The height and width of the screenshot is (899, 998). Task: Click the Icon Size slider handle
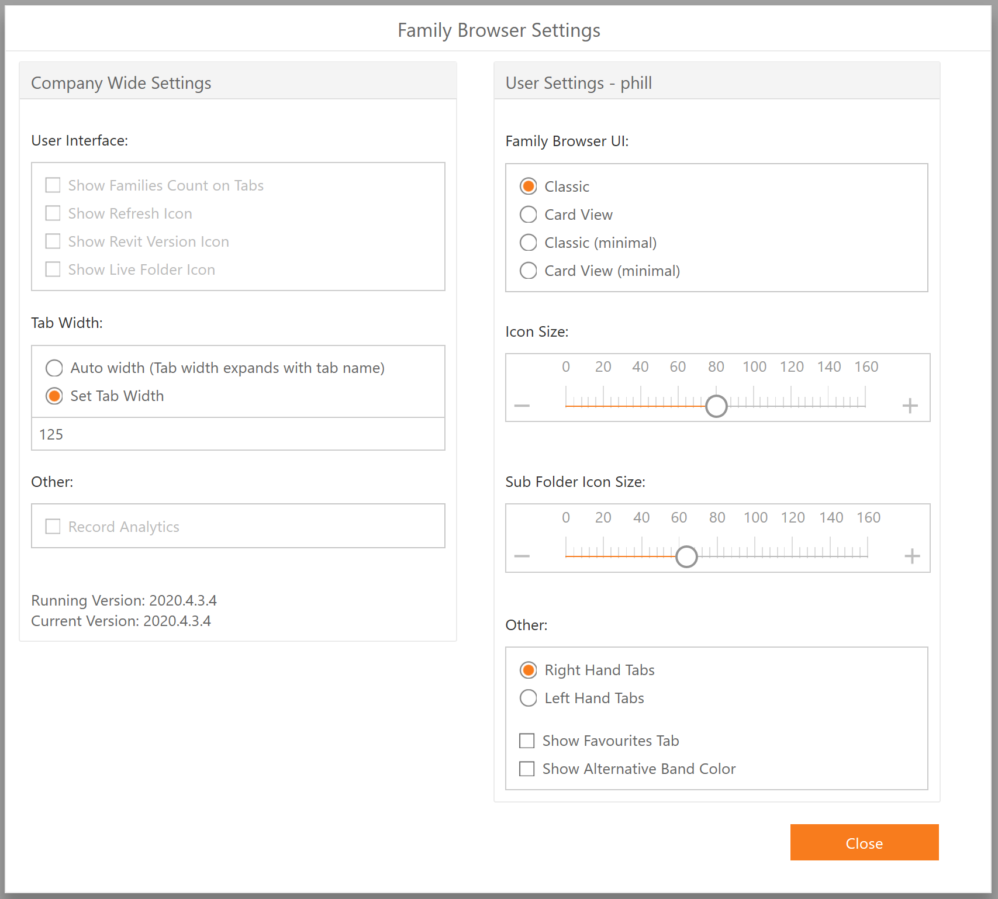(716, 406)
